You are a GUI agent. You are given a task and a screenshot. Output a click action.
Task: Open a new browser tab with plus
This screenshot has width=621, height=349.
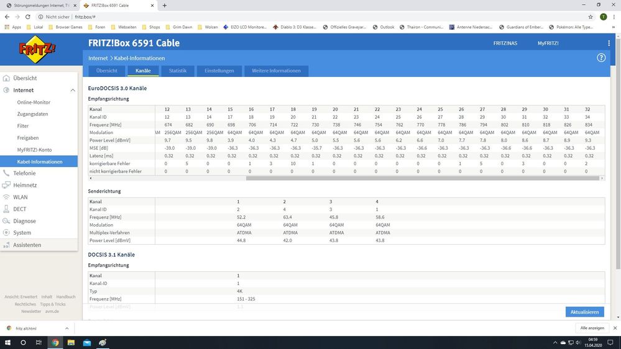click(x=164, y=6)
